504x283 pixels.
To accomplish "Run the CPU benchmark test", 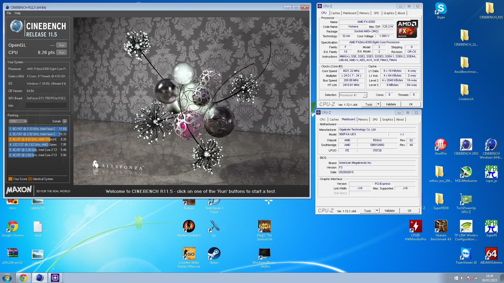I will pyautogui.click(x=62, y=53).
